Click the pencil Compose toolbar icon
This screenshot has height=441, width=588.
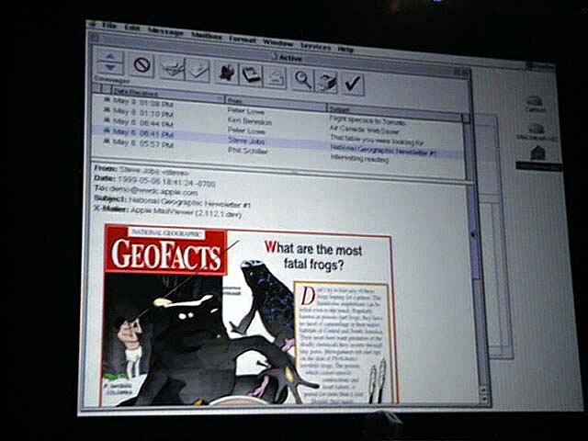[198, 70]
